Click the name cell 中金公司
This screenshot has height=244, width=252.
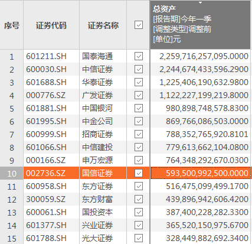[x=103, y=121]
